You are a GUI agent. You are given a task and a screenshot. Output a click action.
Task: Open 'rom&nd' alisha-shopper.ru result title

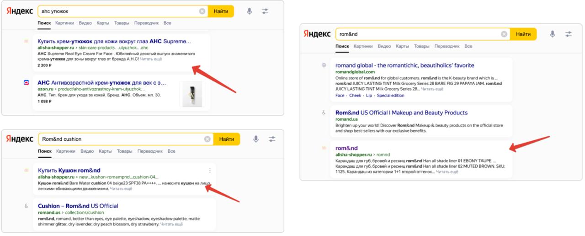[346, 148]
